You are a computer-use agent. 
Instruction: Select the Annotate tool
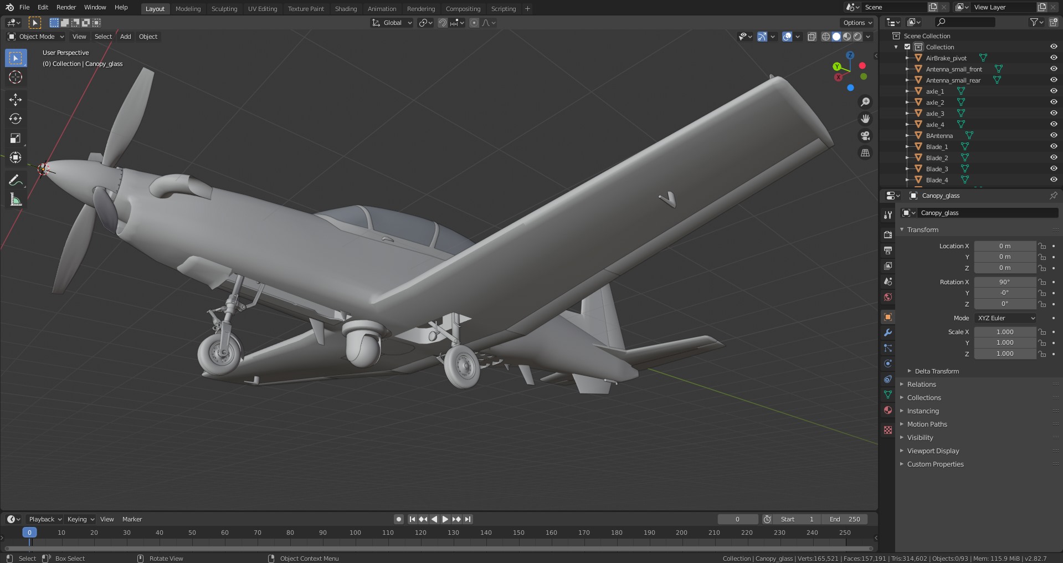(16, 180)
